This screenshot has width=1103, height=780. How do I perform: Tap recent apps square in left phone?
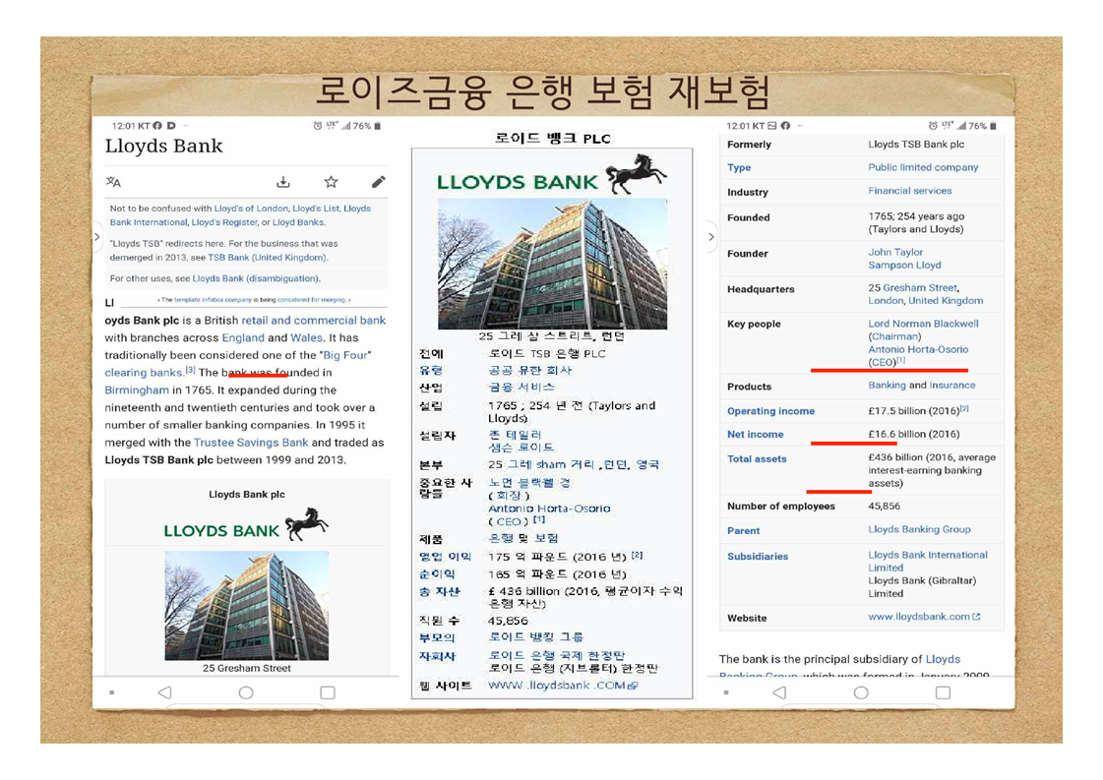pos(327,692)
